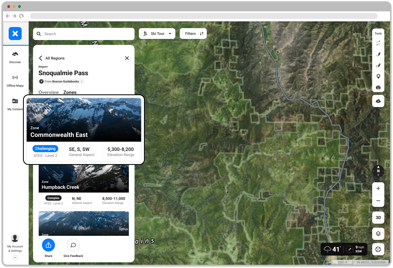
Task: Zoom out with the minus button
Action: click(x=378, y=201)
